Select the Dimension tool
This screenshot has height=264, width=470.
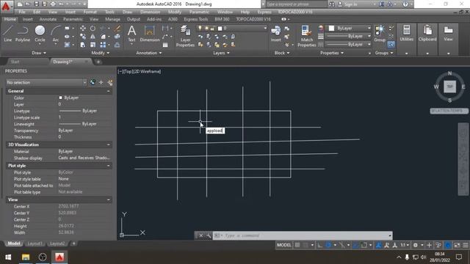(x=150, y=33)
